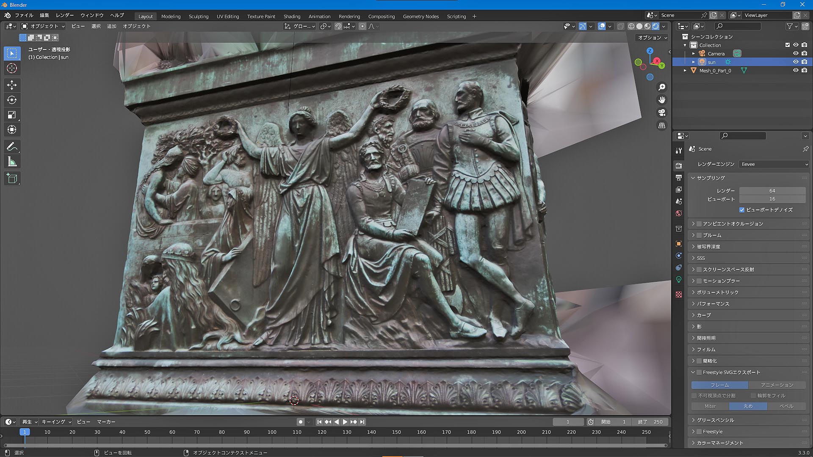Switch to Sculpting workspace tab

pyautogui.click(x=199, y=17)
